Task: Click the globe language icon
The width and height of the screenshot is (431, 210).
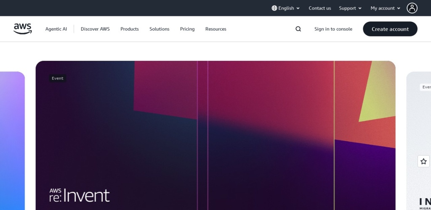Action: [274, 8]
